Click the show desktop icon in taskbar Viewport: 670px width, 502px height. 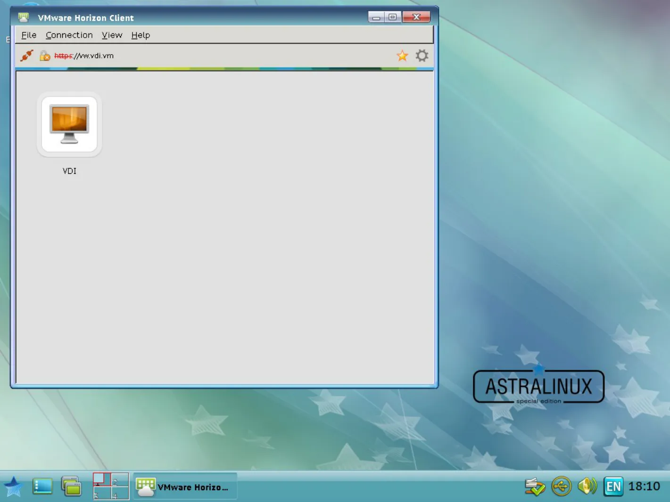click(42, 486)
